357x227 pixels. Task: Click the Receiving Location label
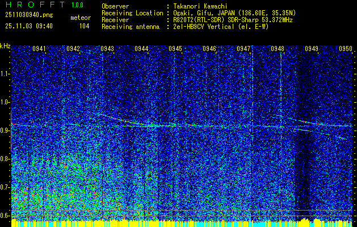coord(132,13)
